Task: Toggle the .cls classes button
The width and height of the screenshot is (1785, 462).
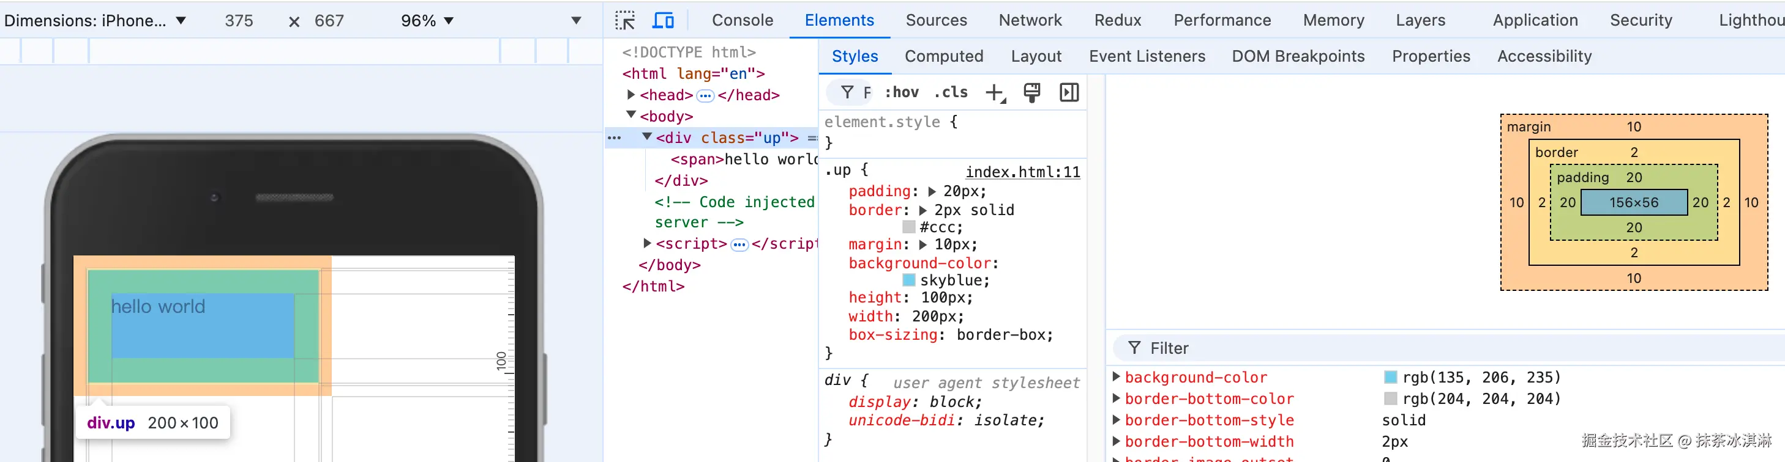Action: pyautogui.click(x=951, y=92)
